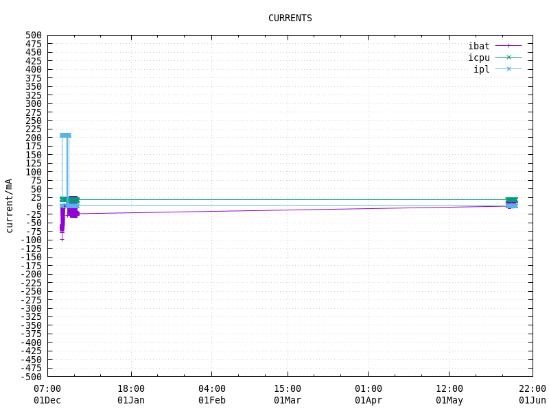
Task: Click the current/mA y-axis label
Action: pyautogui.click(x=9, y=206)
